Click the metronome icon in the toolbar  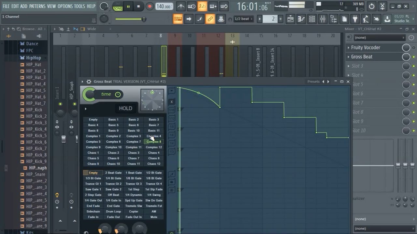pos(181,6)
